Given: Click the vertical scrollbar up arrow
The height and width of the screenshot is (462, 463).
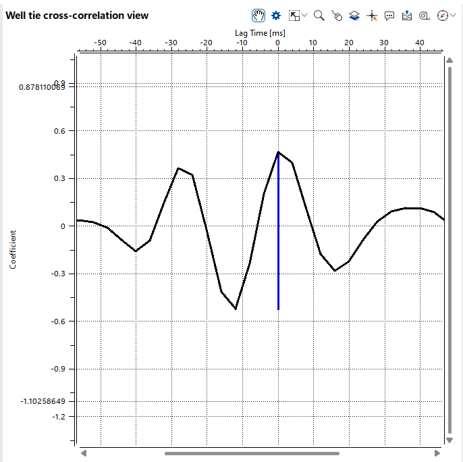Looking at the screenshot, I should 450,60.
